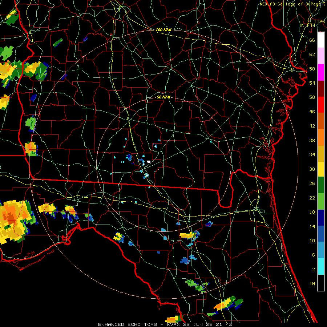Click the legend value 2
The image size is (327, 327).
(x=313, y=270)
